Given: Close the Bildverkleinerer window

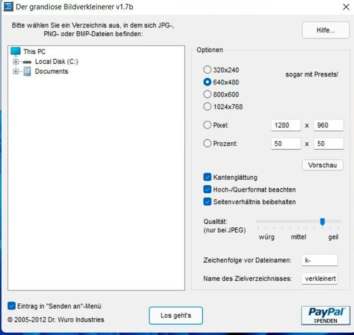Looking at the screenshot, I should pos(346,7).
